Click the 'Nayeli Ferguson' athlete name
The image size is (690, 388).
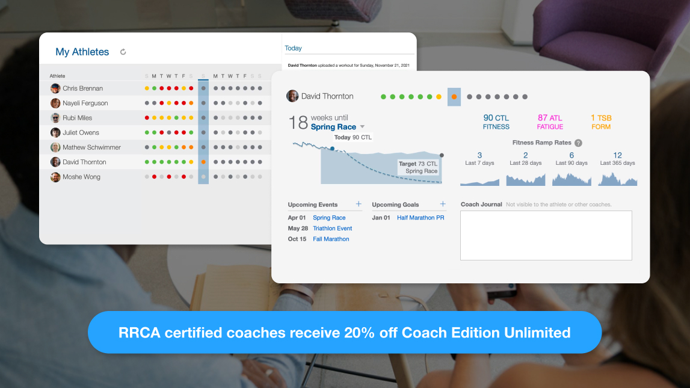coord(85,103)
